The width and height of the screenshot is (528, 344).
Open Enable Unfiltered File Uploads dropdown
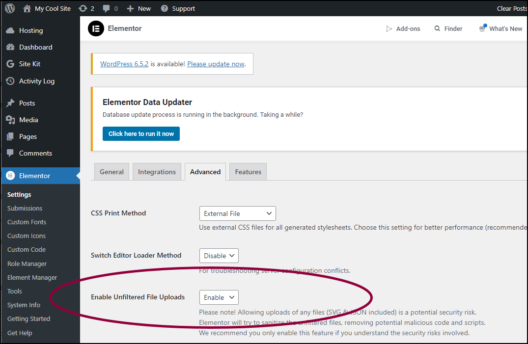coord(219,297)
